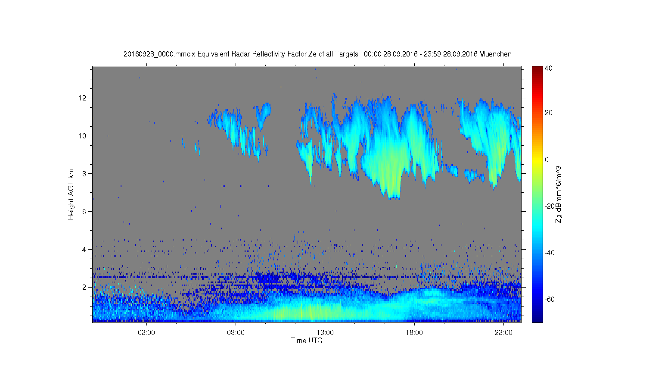The width and height of the screenshot is (646, 388).
Task: Click the colorbar value '0'
Action: (547, 160)
